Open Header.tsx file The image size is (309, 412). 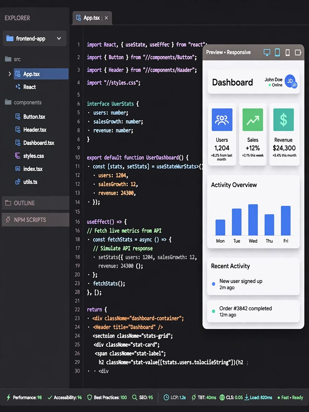click(x=35, y=130)
